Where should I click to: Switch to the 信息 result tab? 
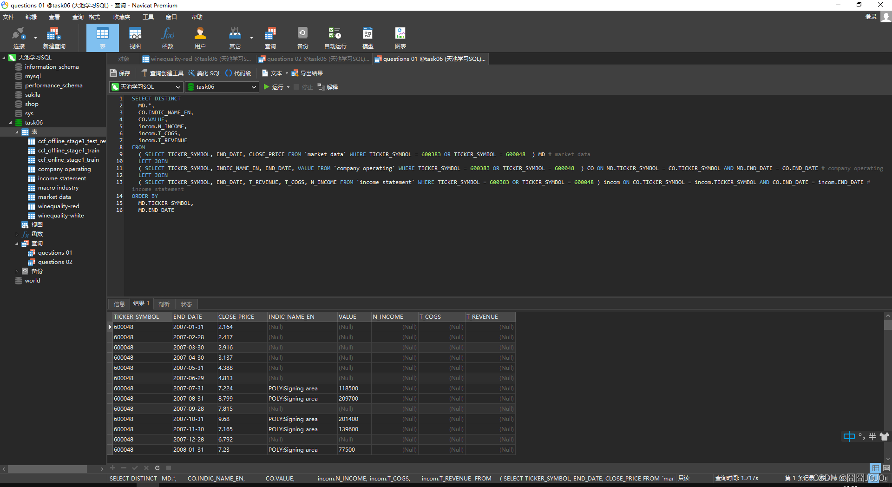tap(119, 304)
